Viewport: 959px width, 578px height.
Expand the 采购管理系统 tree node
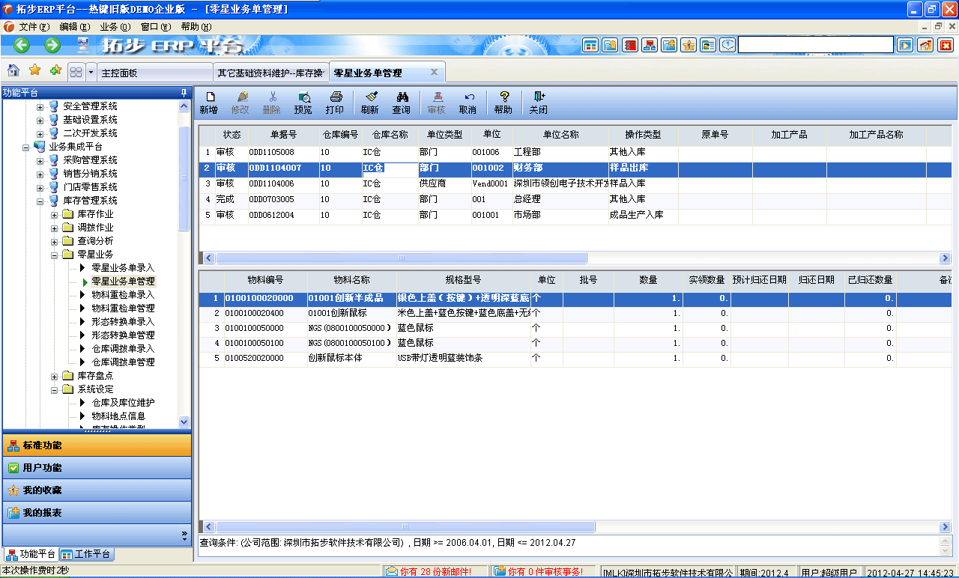[40, 160]
